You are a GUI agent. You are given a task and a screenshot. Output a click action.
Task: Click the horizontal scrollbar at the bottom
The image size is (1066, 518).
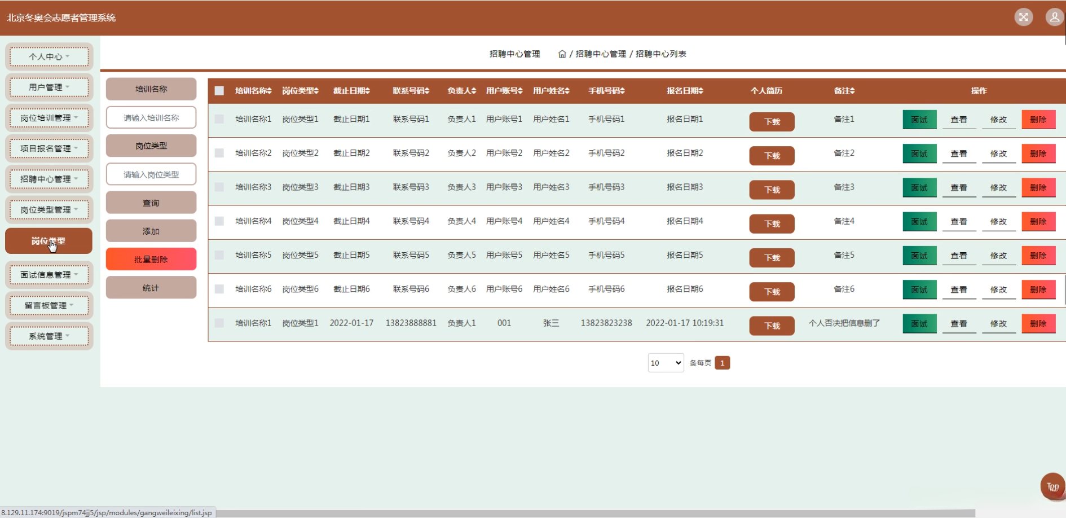tap(595, 513)
